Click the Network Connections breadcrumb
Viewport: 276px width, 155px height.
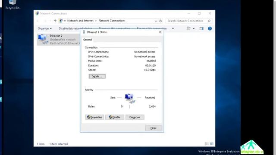click(x=112, y=21)
